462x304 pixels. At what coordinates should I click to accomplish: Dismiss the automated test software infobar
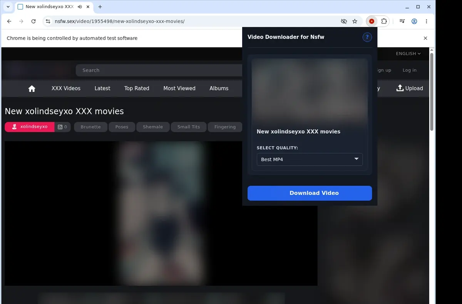click(425, 38)
